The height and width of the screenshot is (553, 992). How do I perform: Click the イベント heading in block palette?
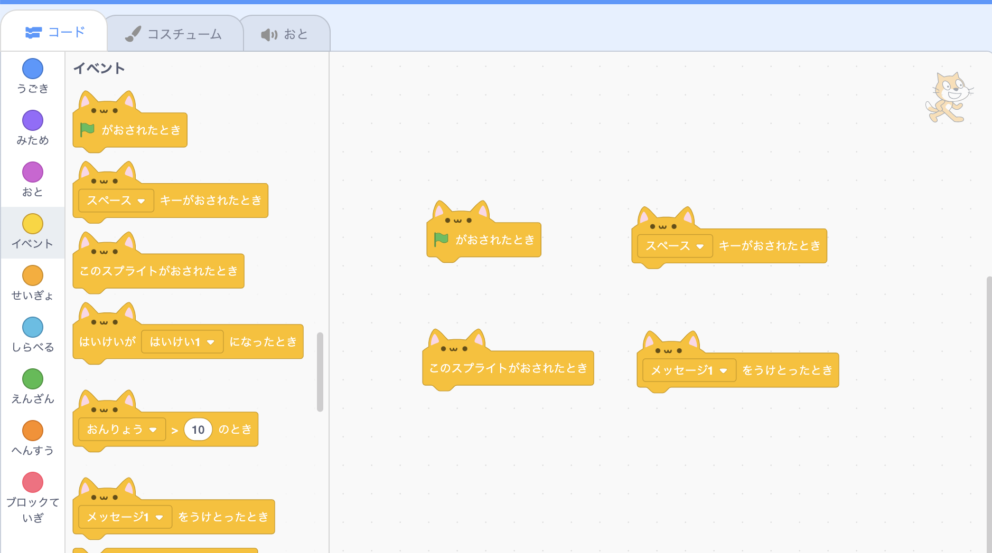(99, 68)
